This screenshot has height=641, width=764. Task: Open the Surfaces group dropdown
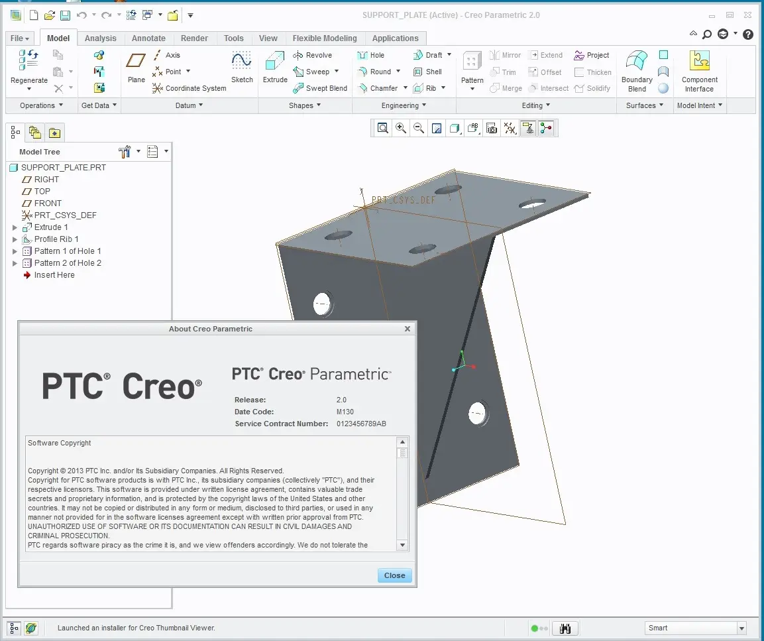tap(644, 105)
